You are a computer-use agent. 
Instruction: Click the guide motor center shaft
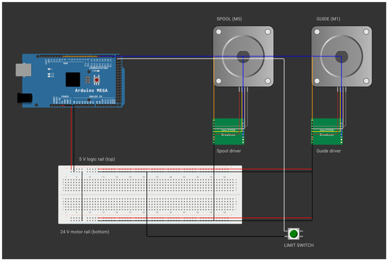[341, 56]
